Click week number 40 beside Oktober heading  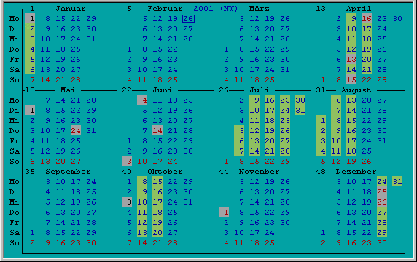pos(127,172)
